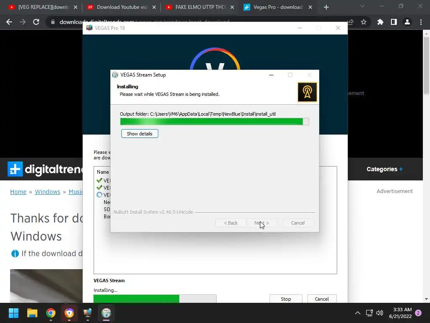The image size is (430, 323).
Task: Click the VEGAS Stream antenna logo icon
Action: pyautogui.click(x=307, y=92)
